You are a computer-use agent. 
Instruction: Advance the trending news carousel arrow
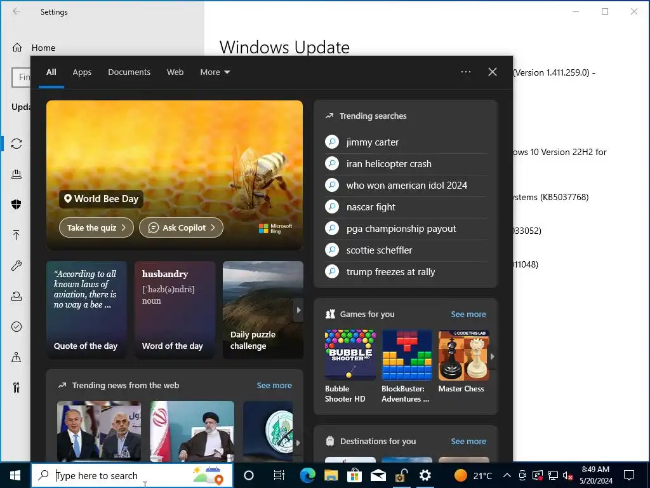tap(298, 442)
